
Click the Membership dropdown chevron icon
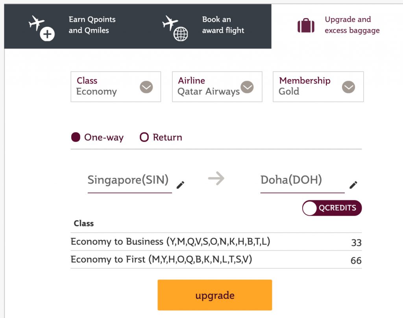348,87
